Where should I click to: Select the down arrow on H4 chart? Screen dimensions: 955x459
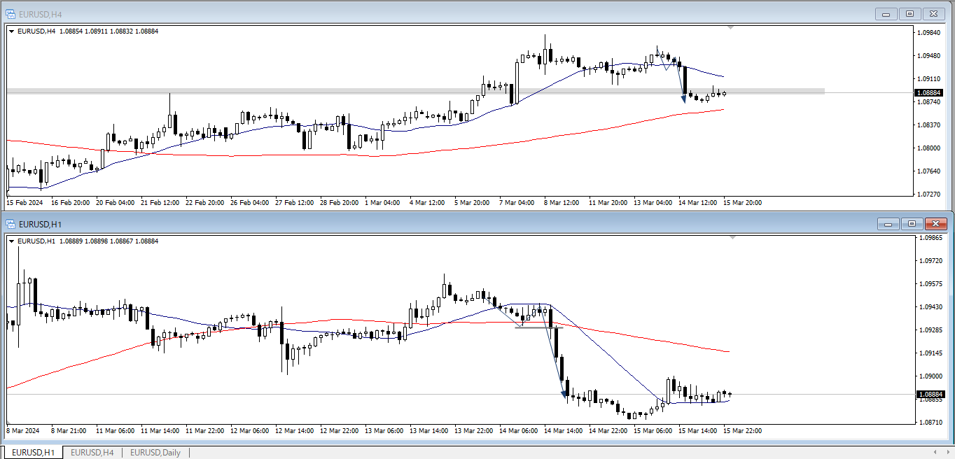(x=683, y=99)
